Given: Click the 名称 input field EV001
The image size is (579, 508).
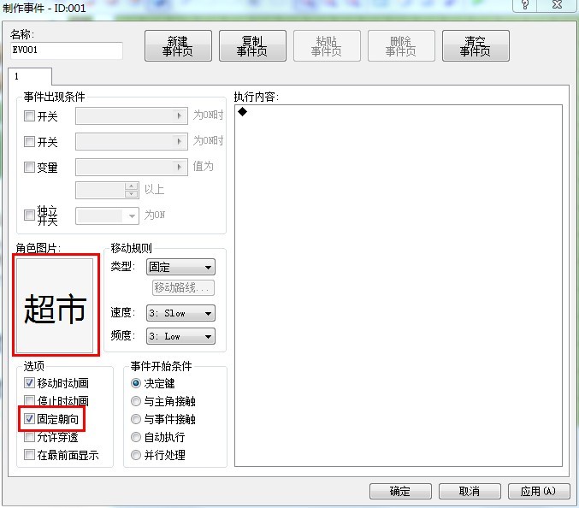Looking at the screenshot, I should pyautogui.click(x=67, y=50).
